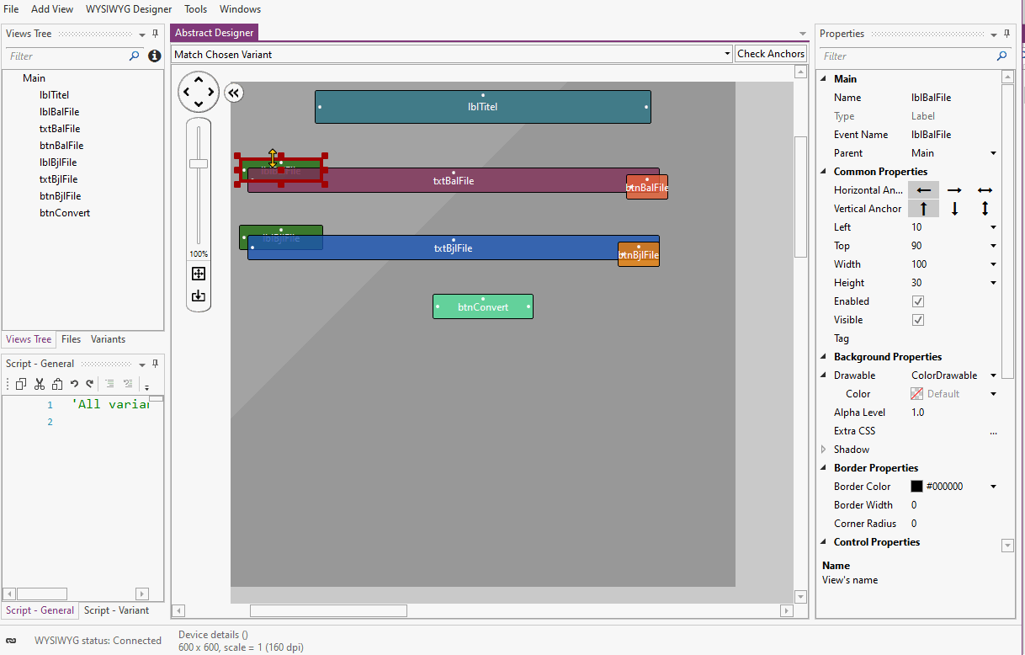1025x655 pixels.
Task: Click the WYSIWYG status link icon
Action: (12, 641)
